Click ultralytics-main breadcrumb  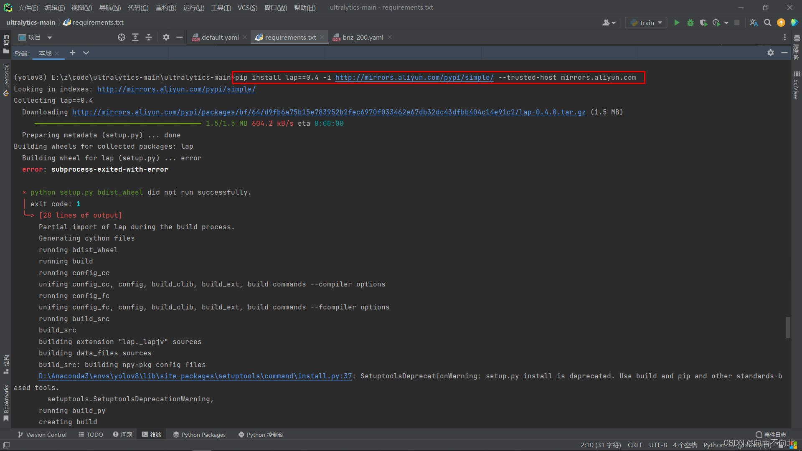click(30, 22)
